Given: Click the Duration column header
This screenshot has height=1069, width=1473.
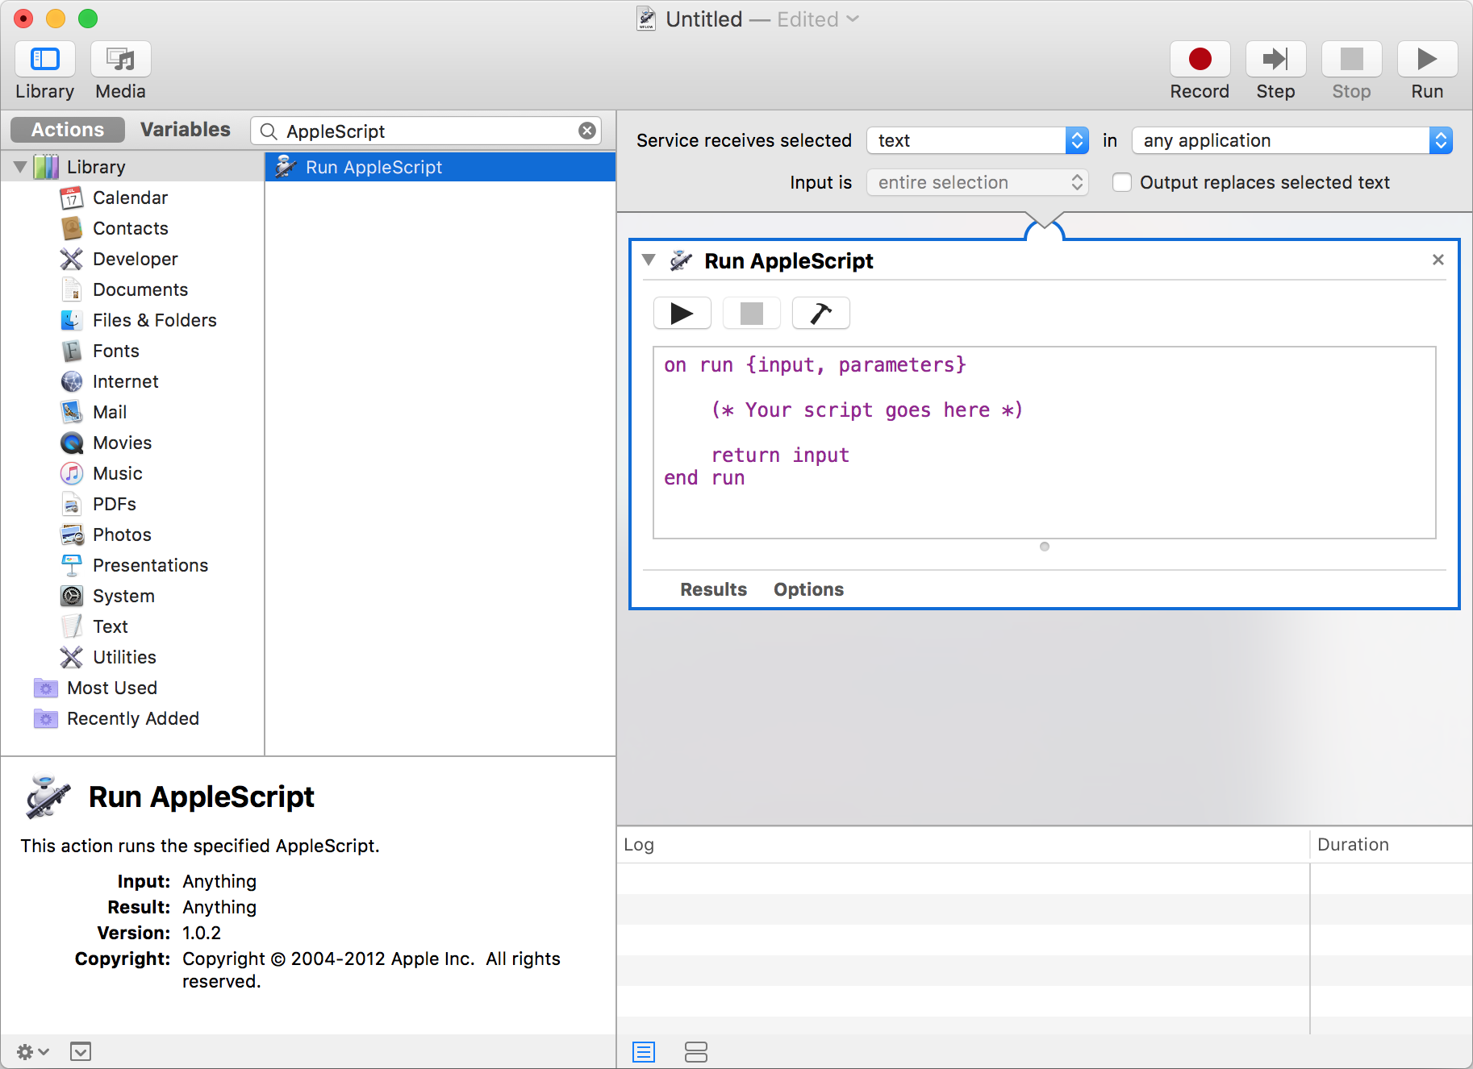Looking at the screenshot, I should click(x=1392, y=844).
